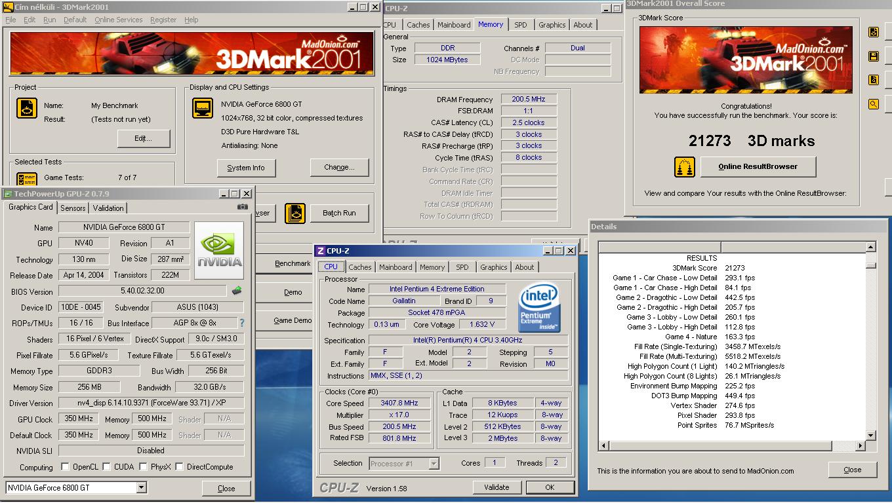Click the top document icon in Overall Score
892x503 pixels.
point(874,32)
